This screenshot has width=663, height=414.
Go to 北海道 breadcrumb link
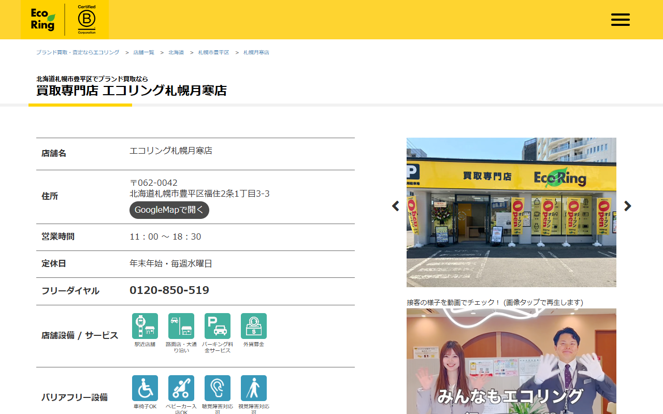tap(176, 52)
